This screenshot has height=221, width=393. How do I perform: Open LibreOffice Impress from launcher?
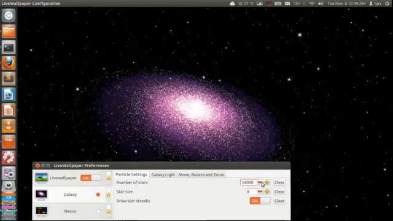[x=9, y=110]
